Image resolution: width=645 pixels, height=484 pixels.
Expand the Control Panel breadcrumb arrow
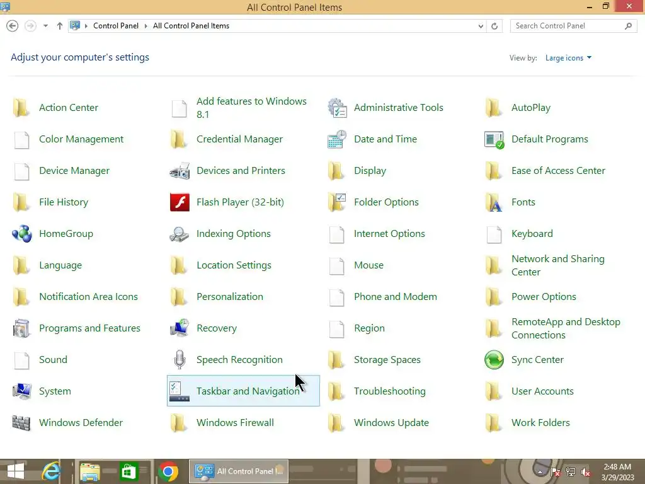(x=146, y=26)
